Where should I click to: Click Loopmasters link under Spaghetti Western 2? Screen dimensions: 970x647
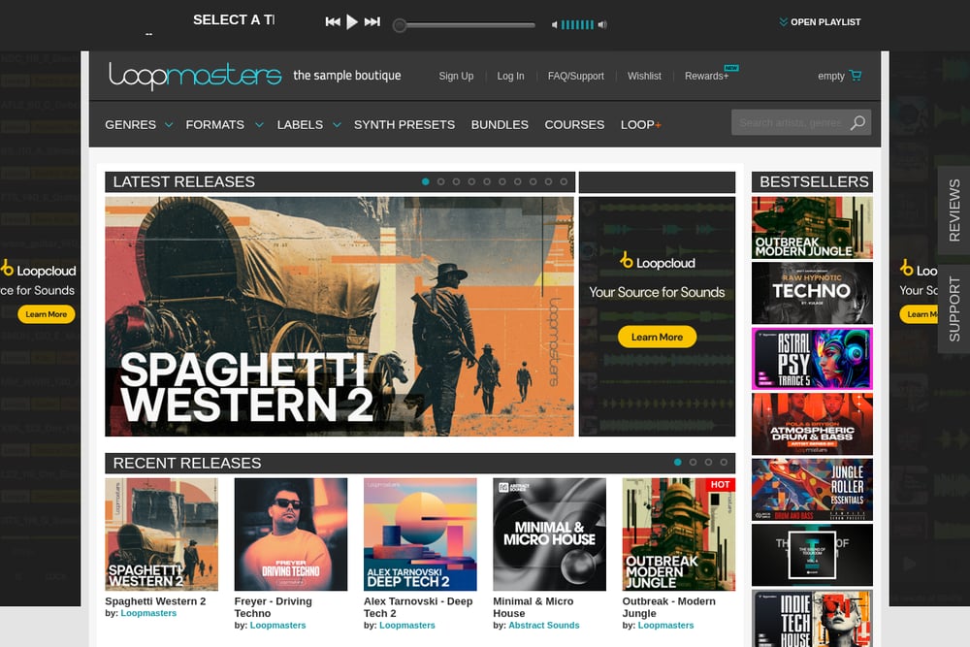point(148,613)
